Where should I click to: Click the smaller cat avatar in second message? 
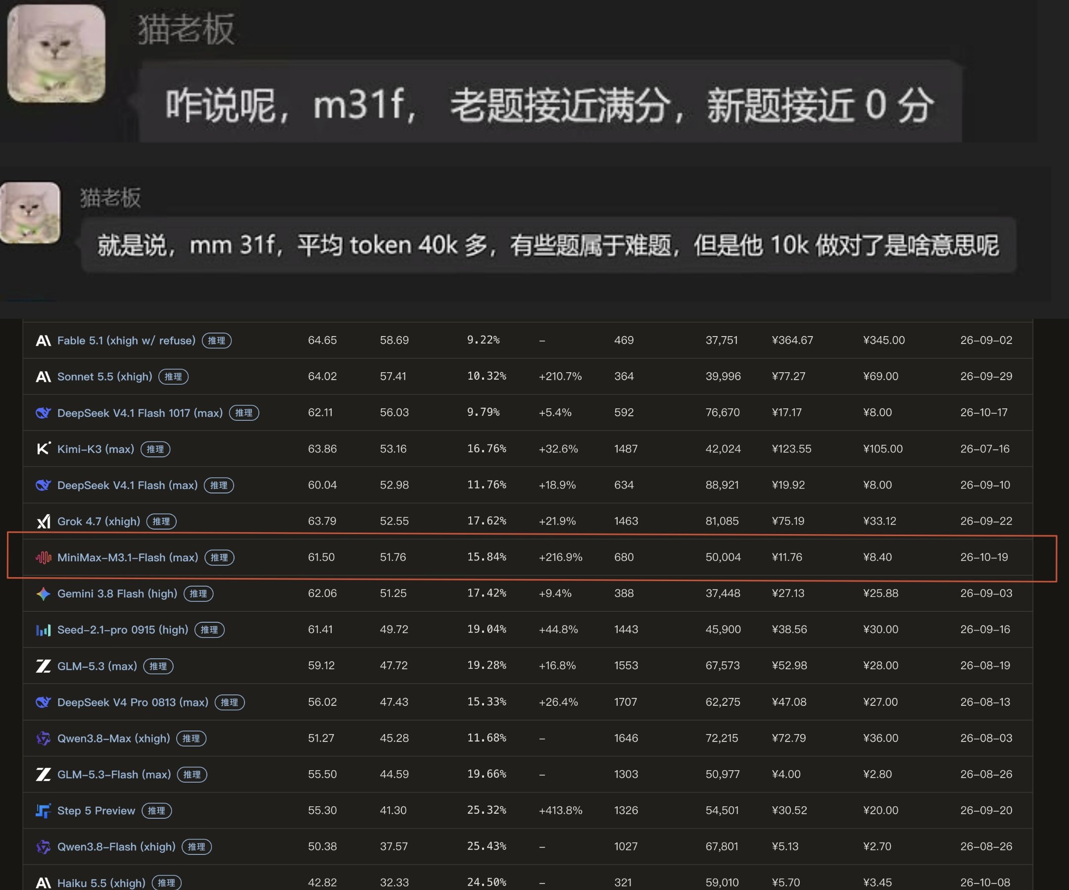tap(30, 212)
